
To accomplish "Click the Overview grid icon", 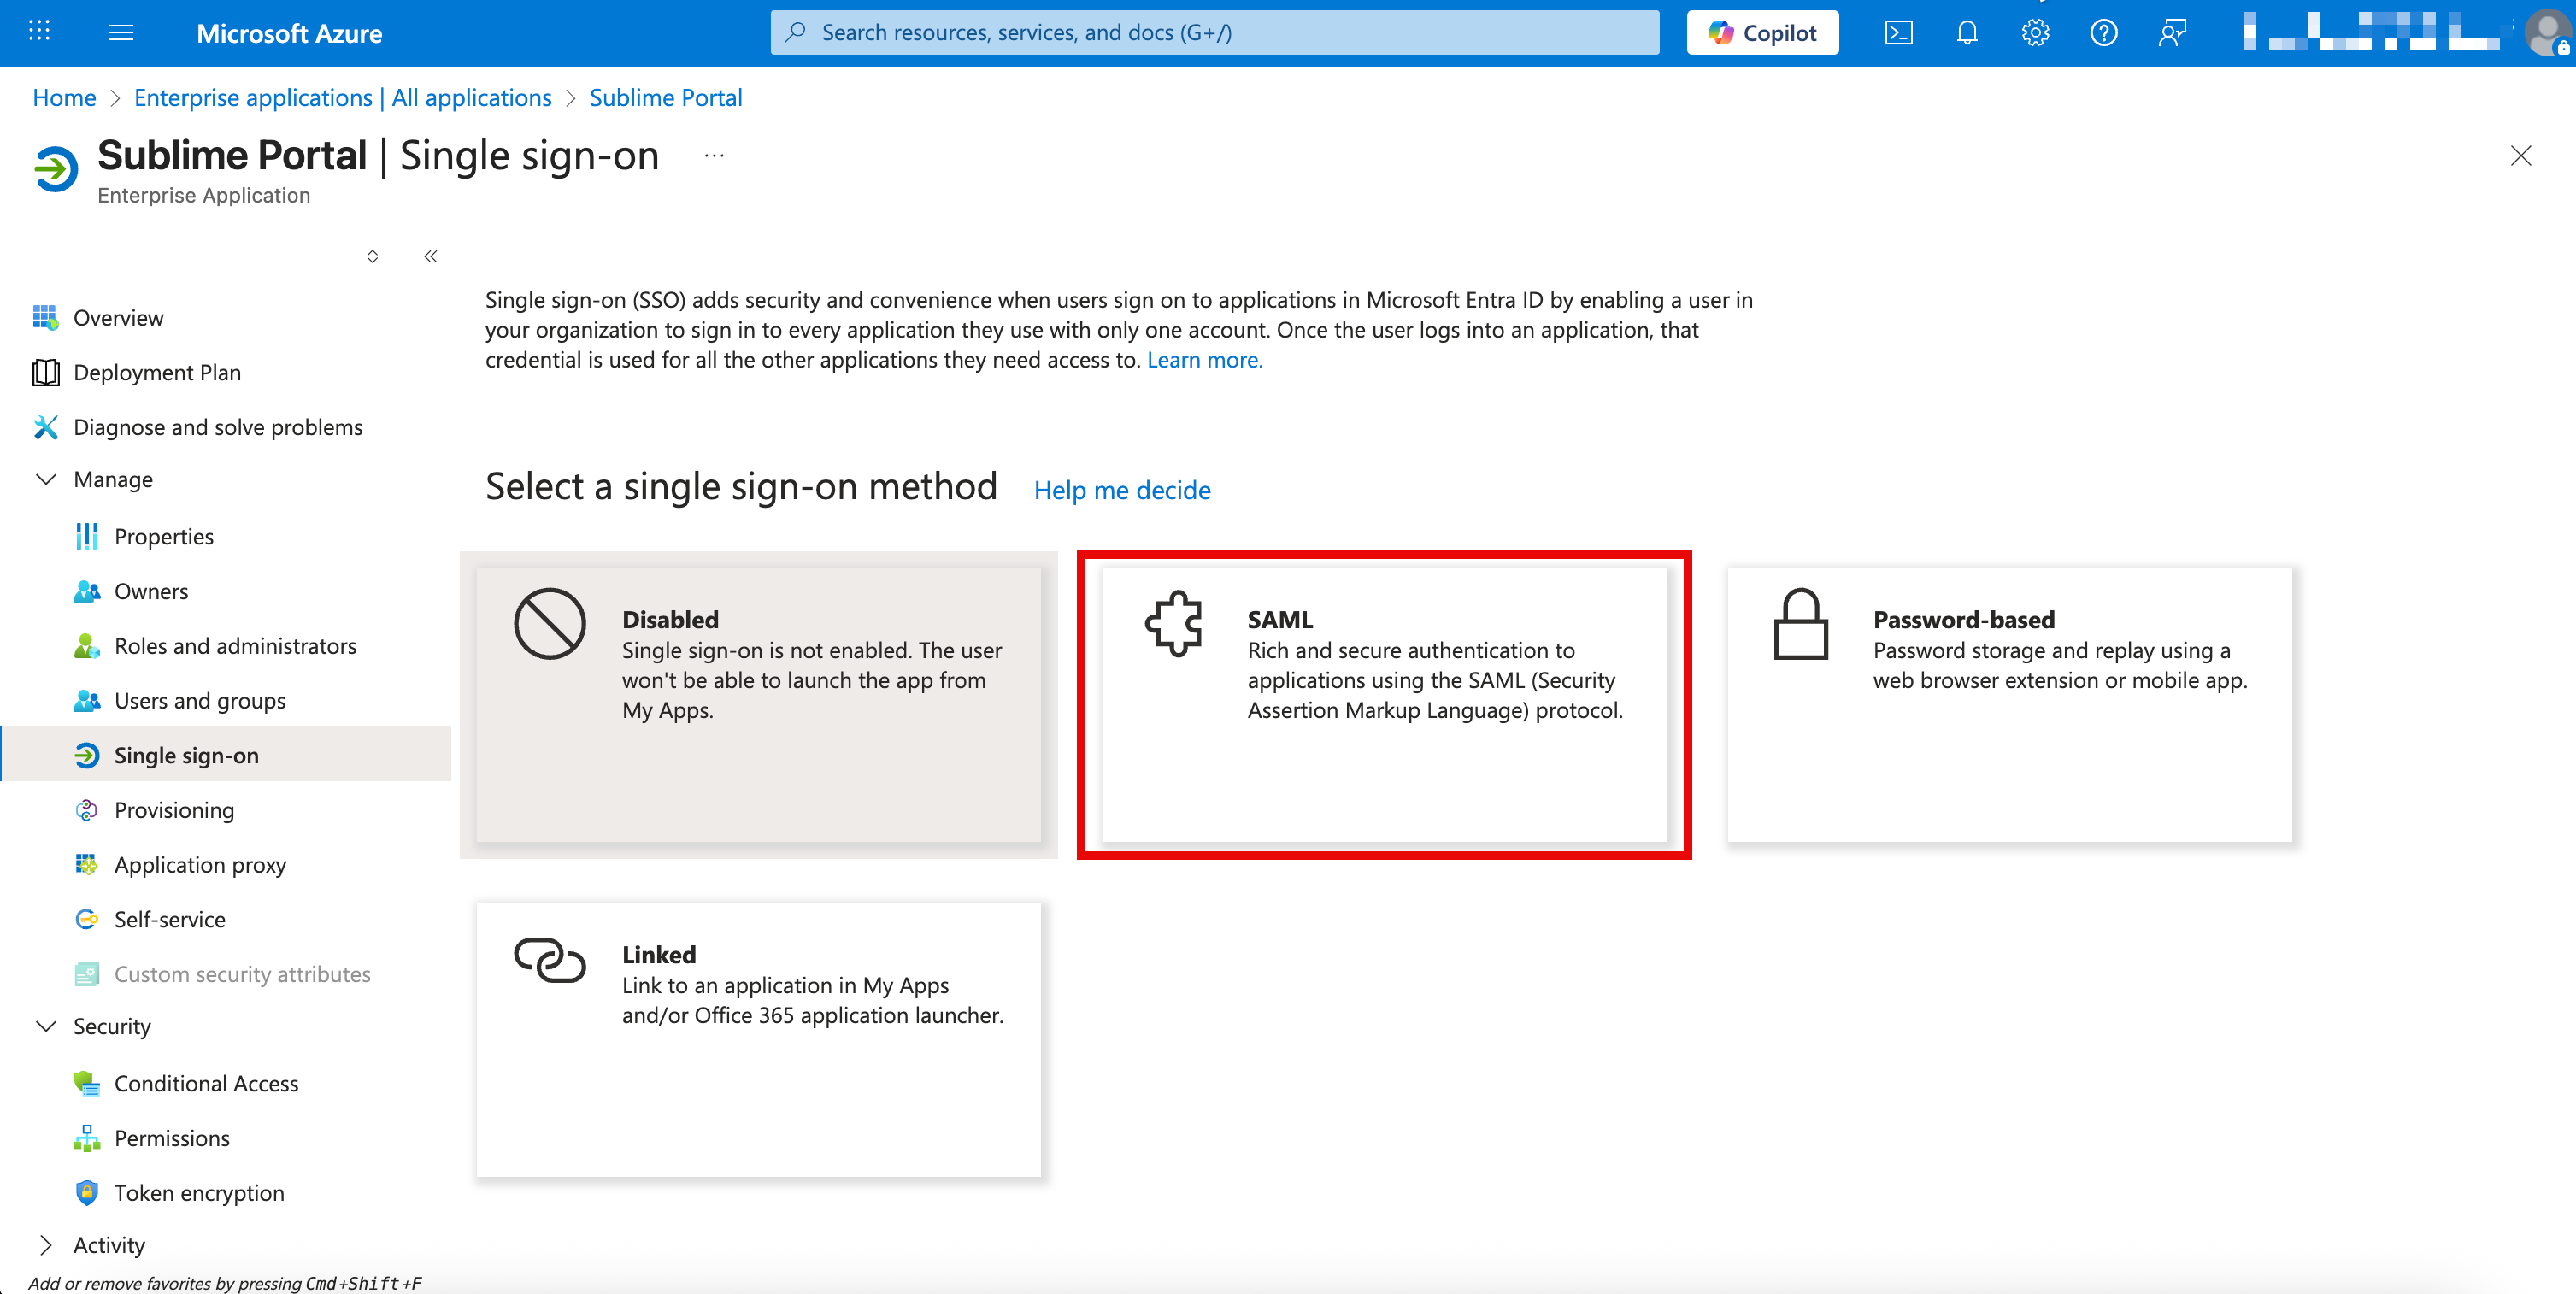I will pyautogui.click(x=45, y=317).
